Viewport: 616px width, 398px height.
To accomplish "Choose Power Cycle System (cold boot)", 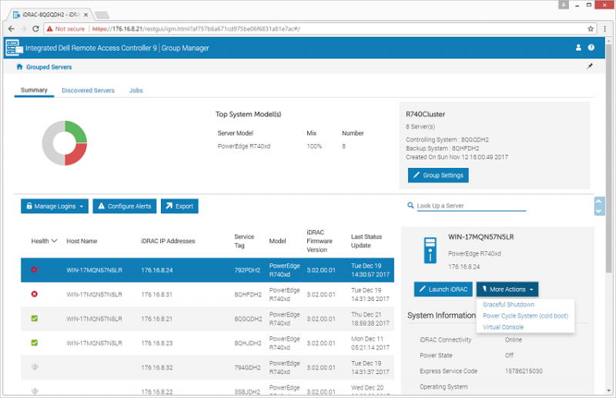I will [x=525, y=316].
